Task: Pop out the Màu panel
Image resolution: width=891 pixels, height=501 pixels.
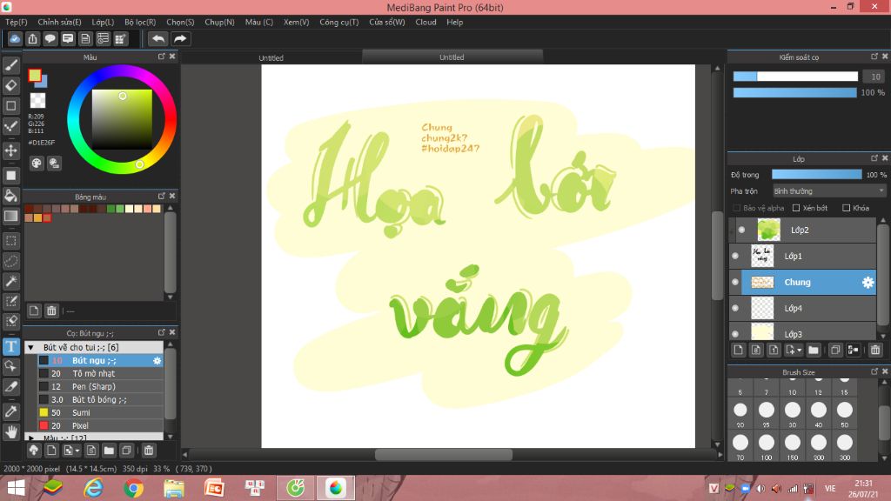Action: click(161, 57)
